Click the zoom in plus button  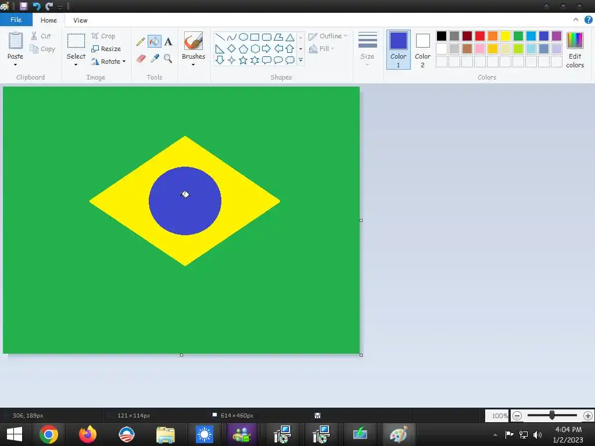click(588, 416)
